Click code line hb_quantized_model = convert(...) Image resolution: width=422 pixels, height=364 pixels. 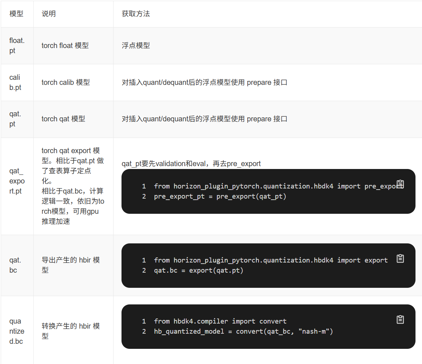tap(243, 331)
